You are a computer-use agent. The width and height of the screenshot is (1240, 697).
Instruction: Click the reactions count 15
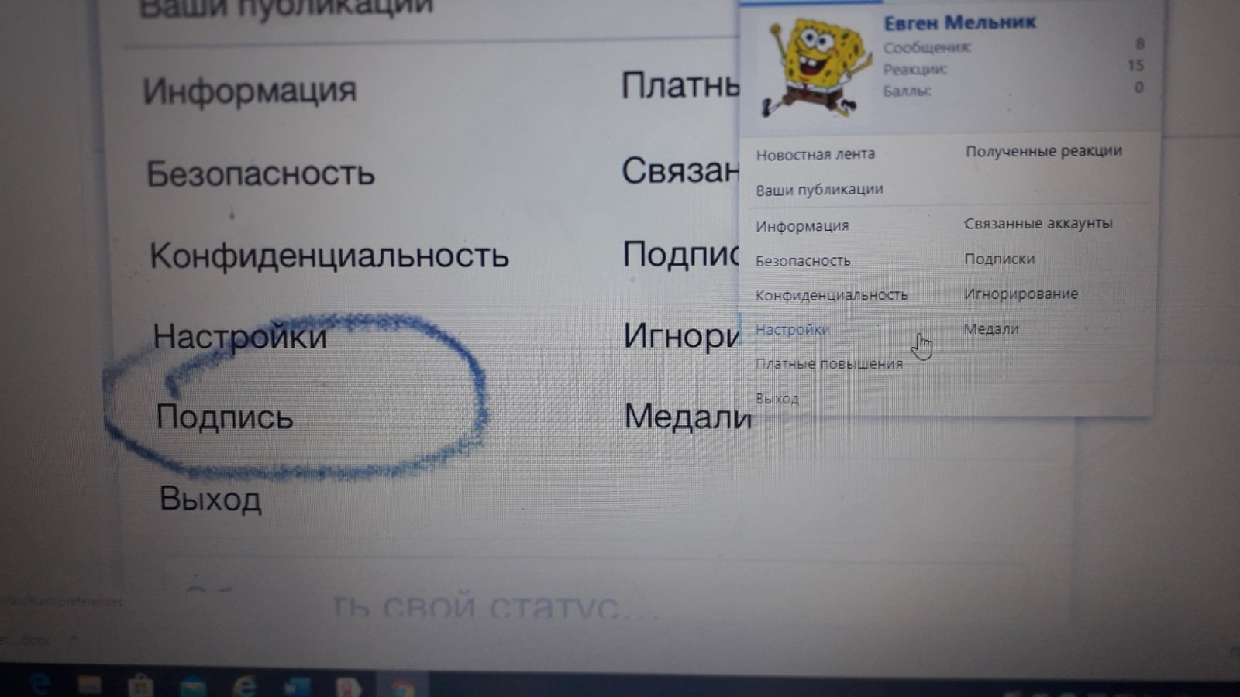click(x=1135, y=65)
